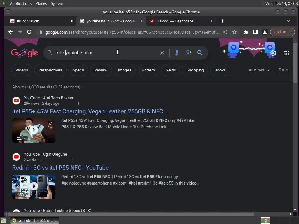
Task: Click the Google Valentine doodle logo
Action: click(x=25, y=53)
